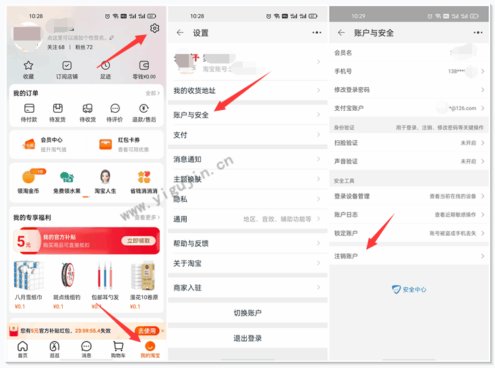495x368 pixels.
Task: Open the 收藏 favorites star icon
Action: [28, 65]
